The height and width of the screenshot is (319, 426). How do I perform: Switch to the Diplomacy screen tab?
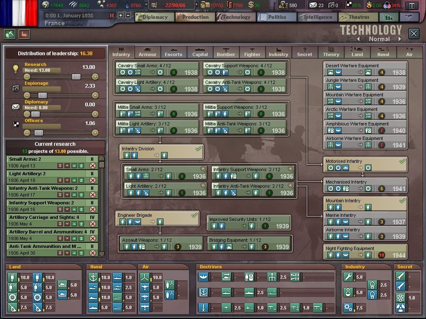click(155, 17)
